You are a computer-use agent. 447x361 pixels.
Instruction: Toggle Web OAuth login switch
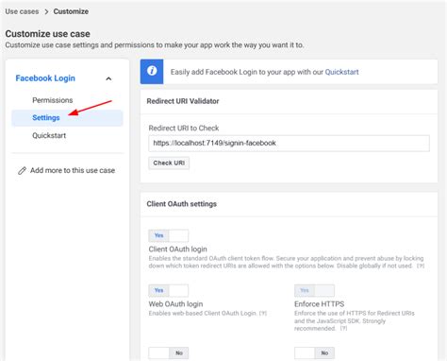169,290
